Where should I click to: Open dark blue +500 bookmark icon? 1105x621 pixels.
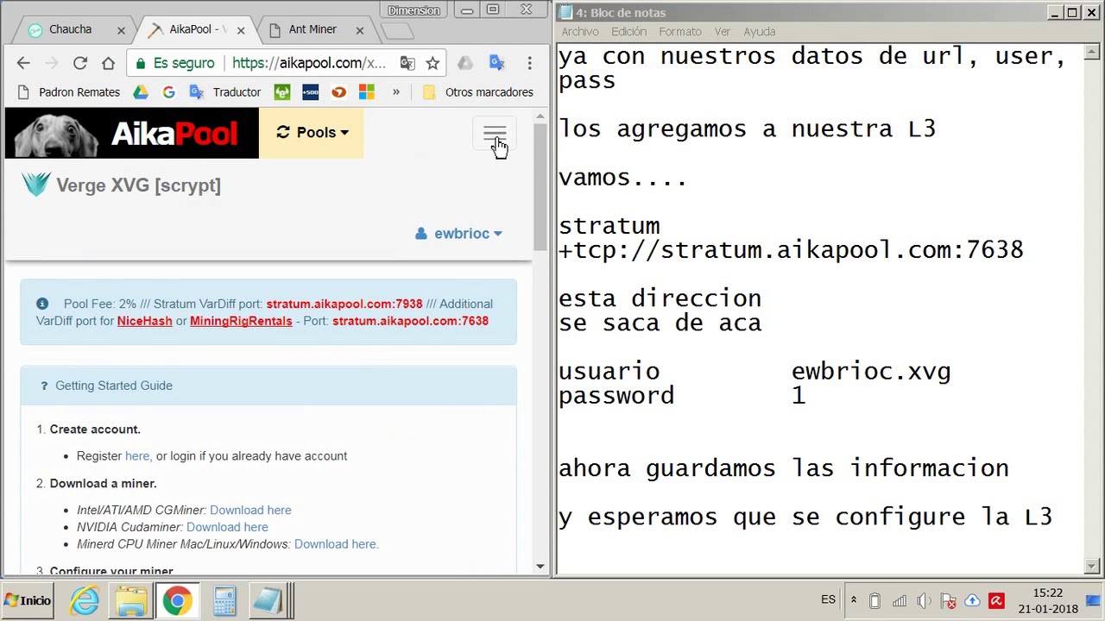pos(311,92)
